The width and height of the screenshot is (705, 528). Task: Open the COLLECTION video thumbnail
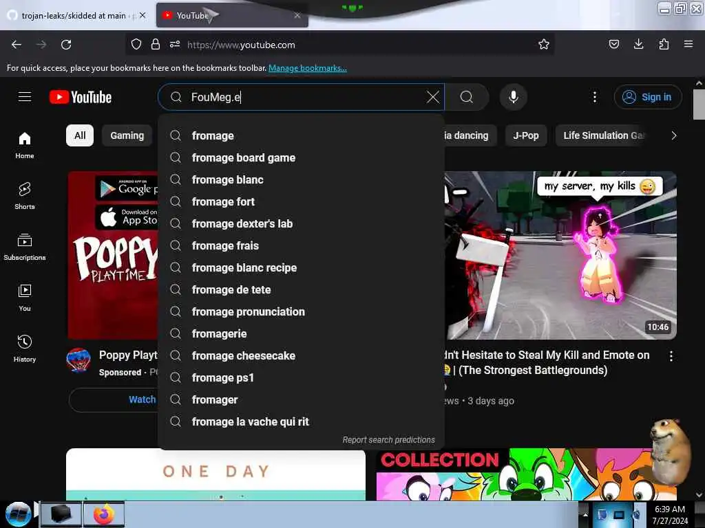point(526,474)
